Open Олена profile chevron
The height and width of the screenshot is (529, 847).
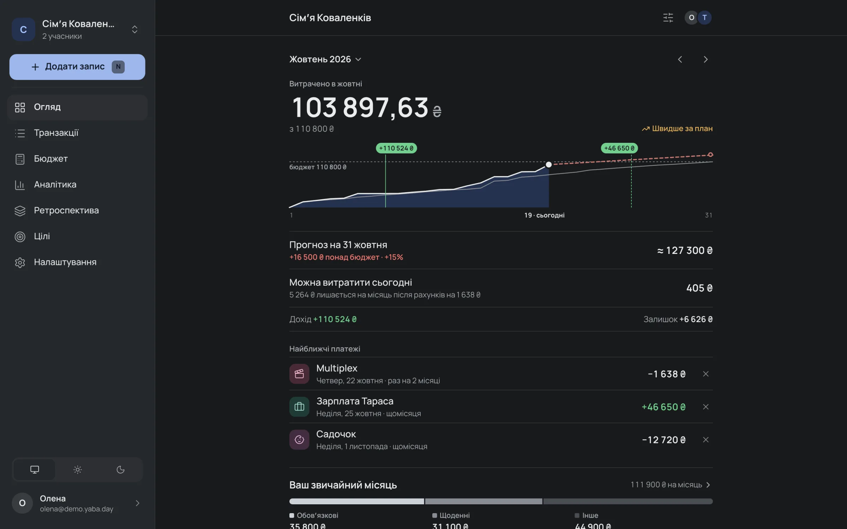(138, 503)
